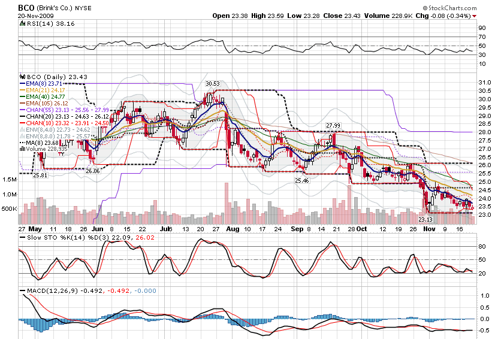Click the High 23.59 value
This screenshot has height=339, width=492.
click(x=268, y=16)
